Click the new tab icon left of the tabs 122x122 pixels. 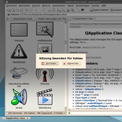[x=7, y=19]
